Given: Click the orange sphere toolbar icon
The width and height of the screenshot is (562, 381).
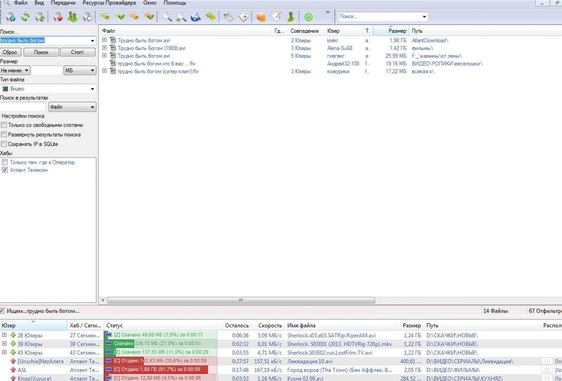Looking at the screenshot, I should pos(261,17).
